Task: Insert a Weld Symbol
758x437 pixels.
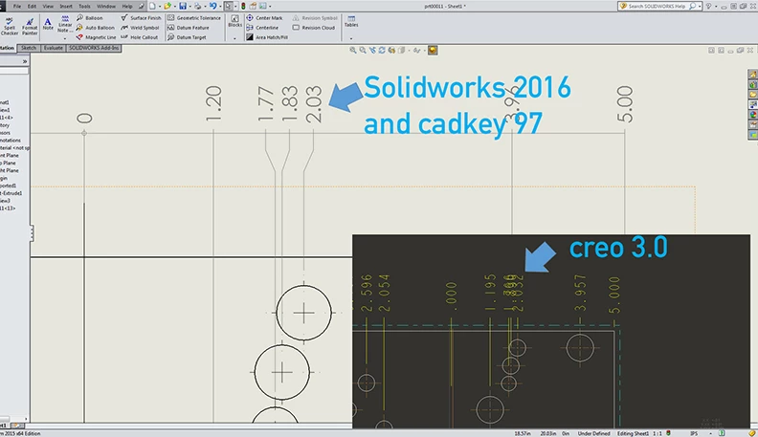Action: [140, 28]
